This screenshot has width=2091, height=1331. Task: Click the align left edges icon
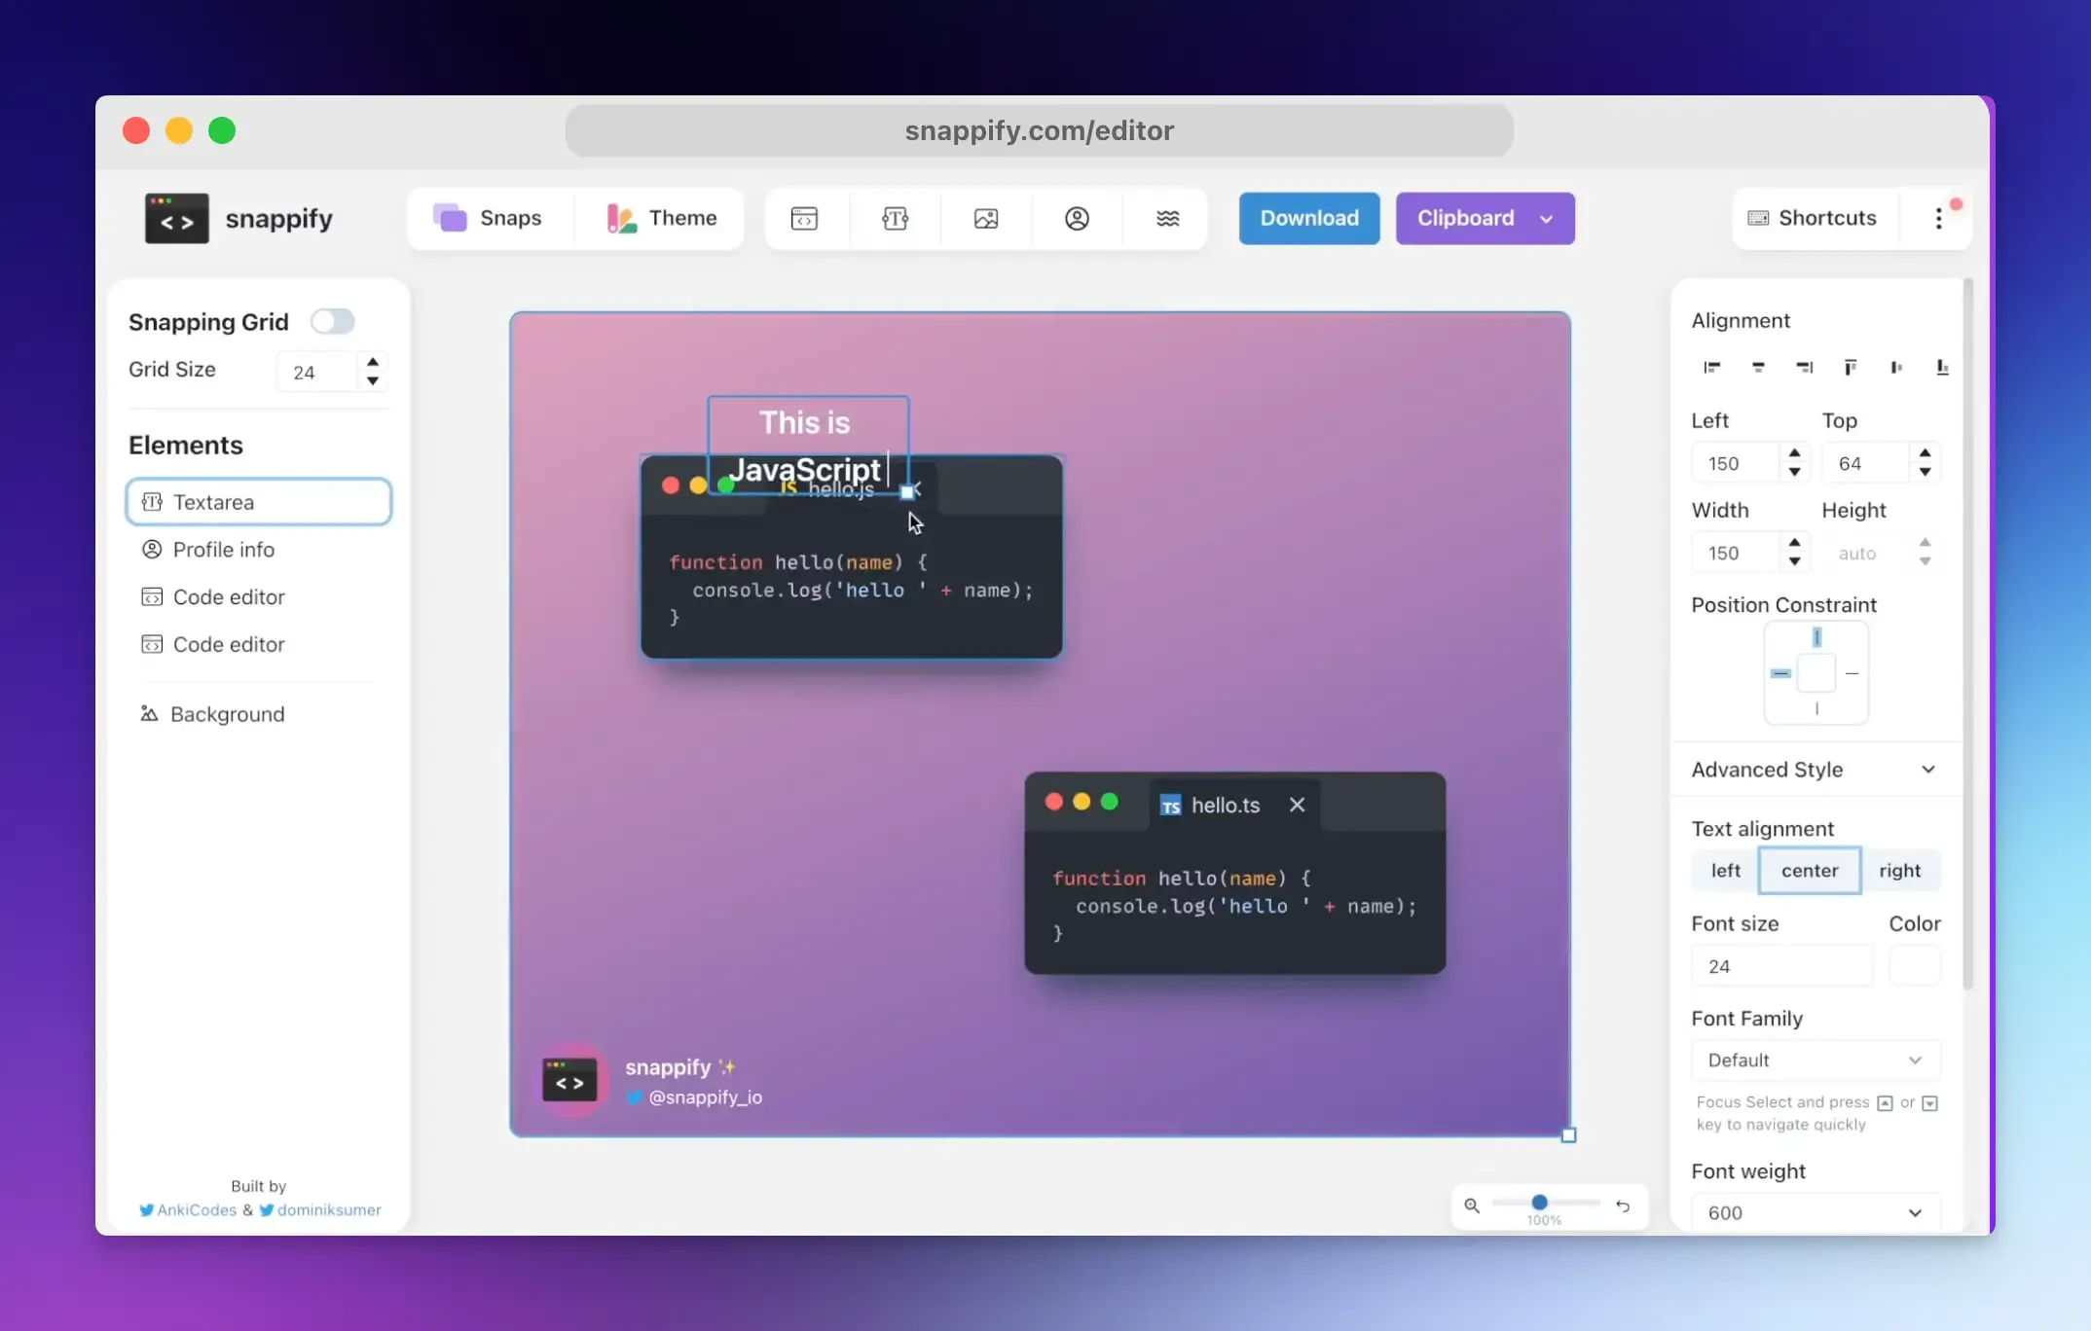(x=1711, y=367)
